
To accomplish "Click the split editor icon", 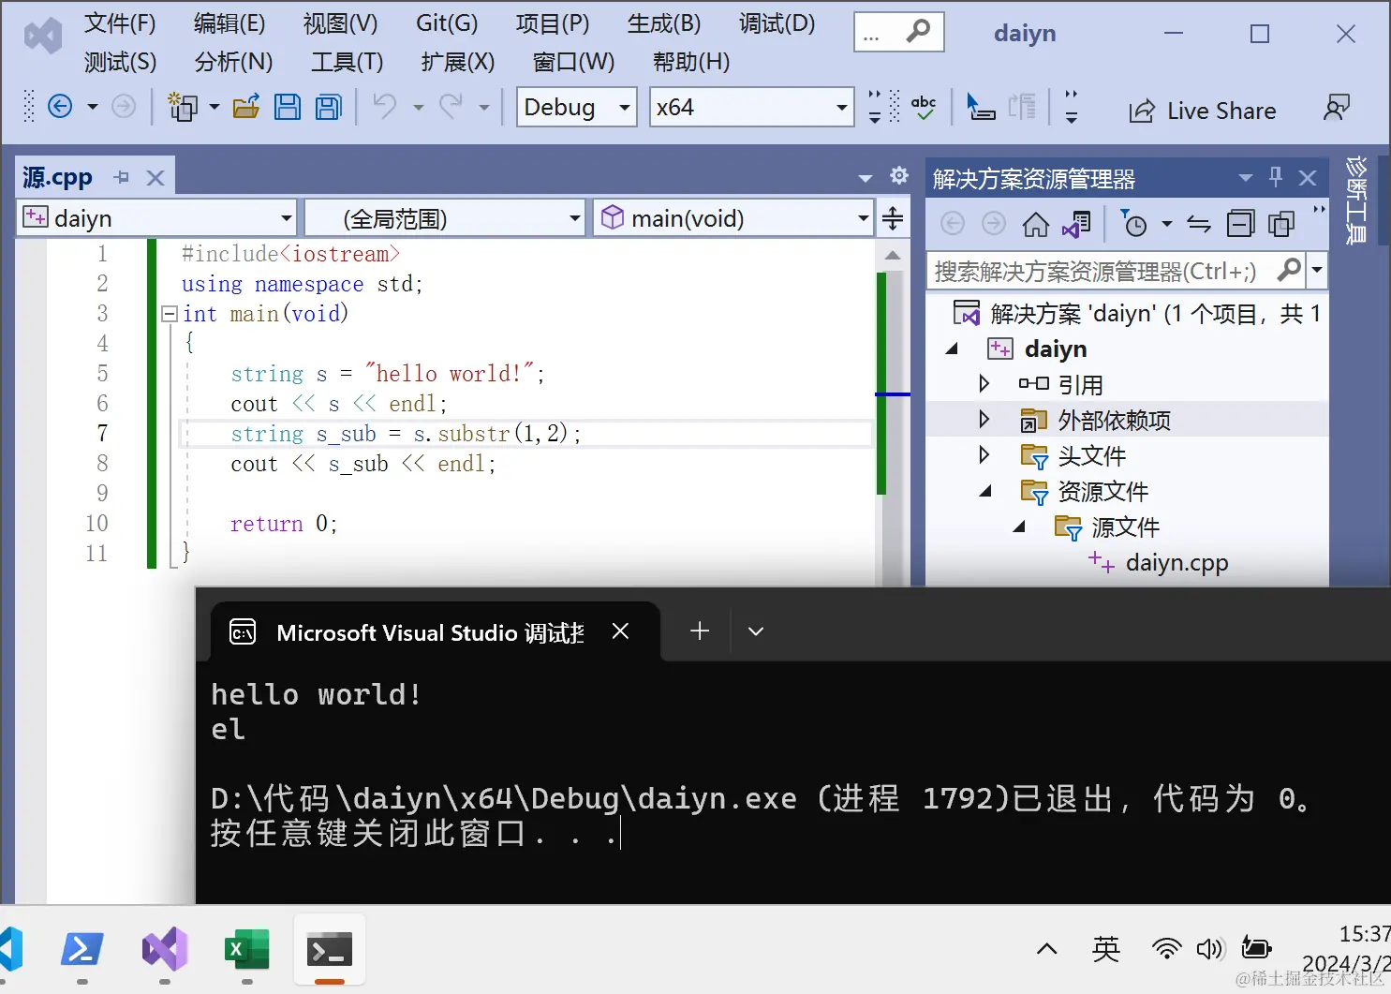I will [893, 218].
